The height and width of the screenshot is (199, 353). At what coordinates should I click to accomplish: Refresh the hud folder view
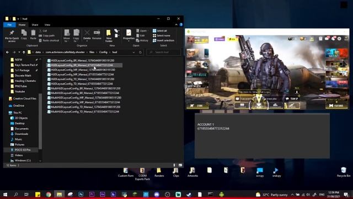click(x=140, y=52)
